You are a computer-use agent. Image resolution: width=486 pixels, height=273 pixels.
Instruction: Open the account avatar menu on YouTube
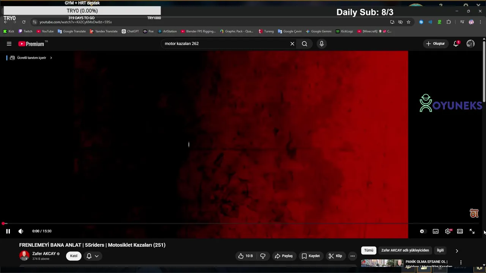[470, 44]
